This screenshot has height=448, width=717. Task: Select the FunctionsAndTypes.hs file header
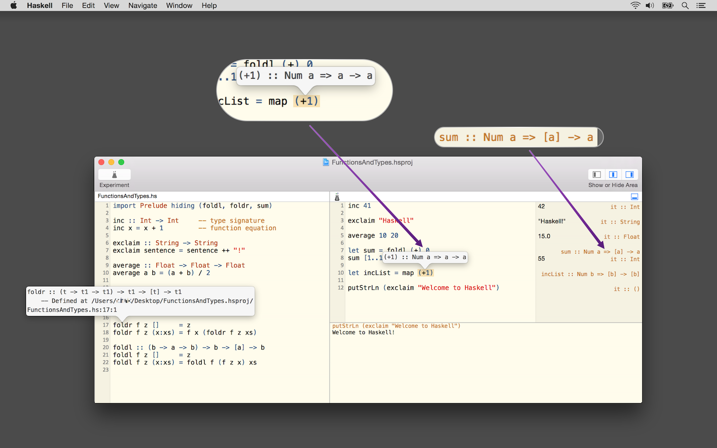(127, 196)
